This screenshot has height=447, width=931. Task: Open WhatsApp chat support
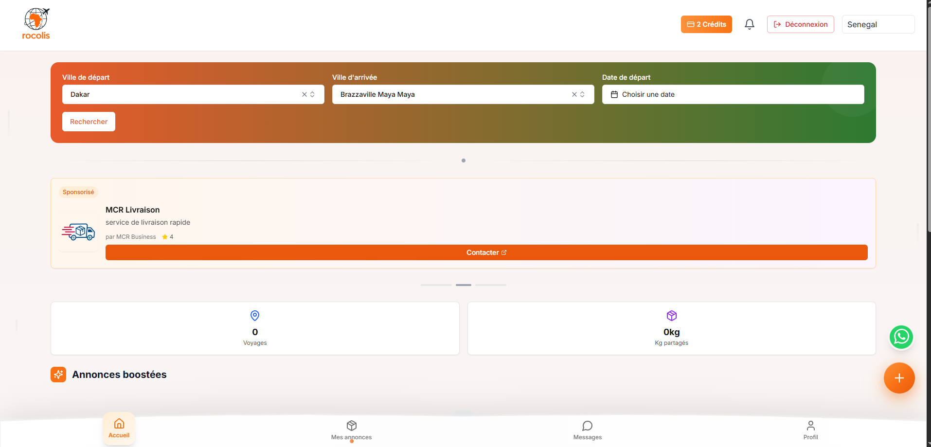coord(901,337)
